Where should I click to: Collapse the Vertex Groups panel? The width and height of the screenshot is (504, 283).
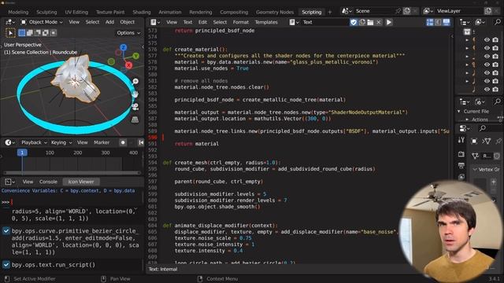(475, 169)
